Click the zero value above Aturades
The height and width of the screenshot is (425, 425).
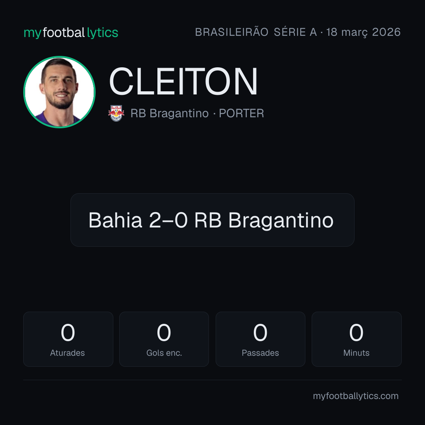click(68, 333)
